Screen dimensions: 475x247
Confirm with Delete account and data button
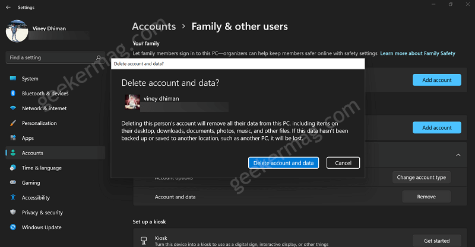tap(284, 163)
